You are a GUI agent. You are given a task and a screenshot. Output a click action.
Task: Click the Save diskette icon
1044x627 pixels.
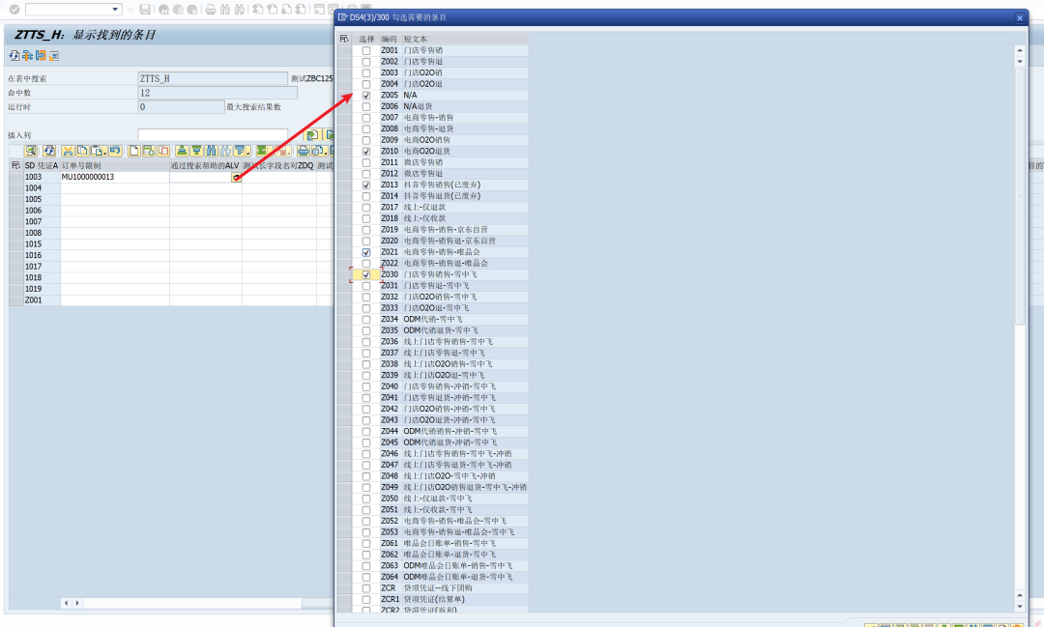144,10
